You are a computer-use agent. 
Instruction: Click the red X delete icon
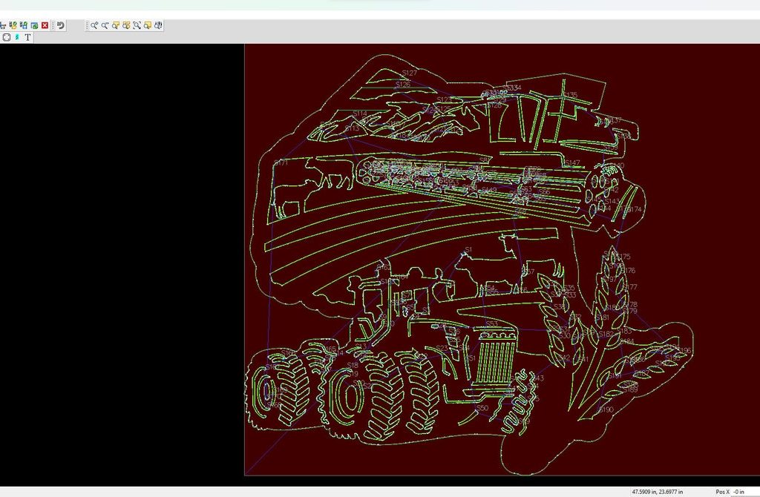[45, 25]
